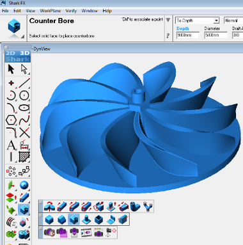Open the WorkPlane menu
The width and height of the screenshot is (243, 245).
point(51,11)
